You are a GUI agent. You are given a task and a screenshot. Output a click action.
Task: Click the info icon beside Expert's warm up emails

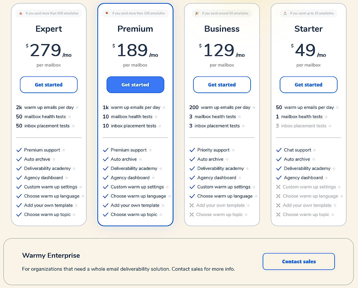coord(77,107)
